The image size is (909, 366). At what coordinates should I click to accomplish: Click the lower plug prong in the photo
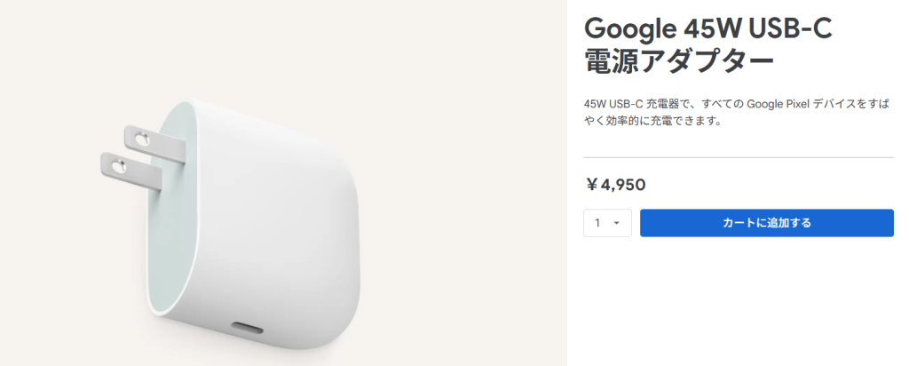(x=130, y=171)
